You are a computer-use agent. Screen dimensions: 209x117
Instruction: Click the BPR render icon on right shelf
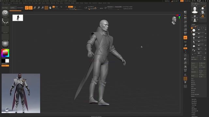pos(185,12)
